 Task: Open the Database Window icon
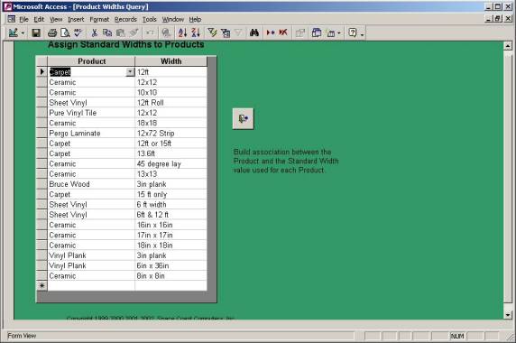[x=317, y=32]
